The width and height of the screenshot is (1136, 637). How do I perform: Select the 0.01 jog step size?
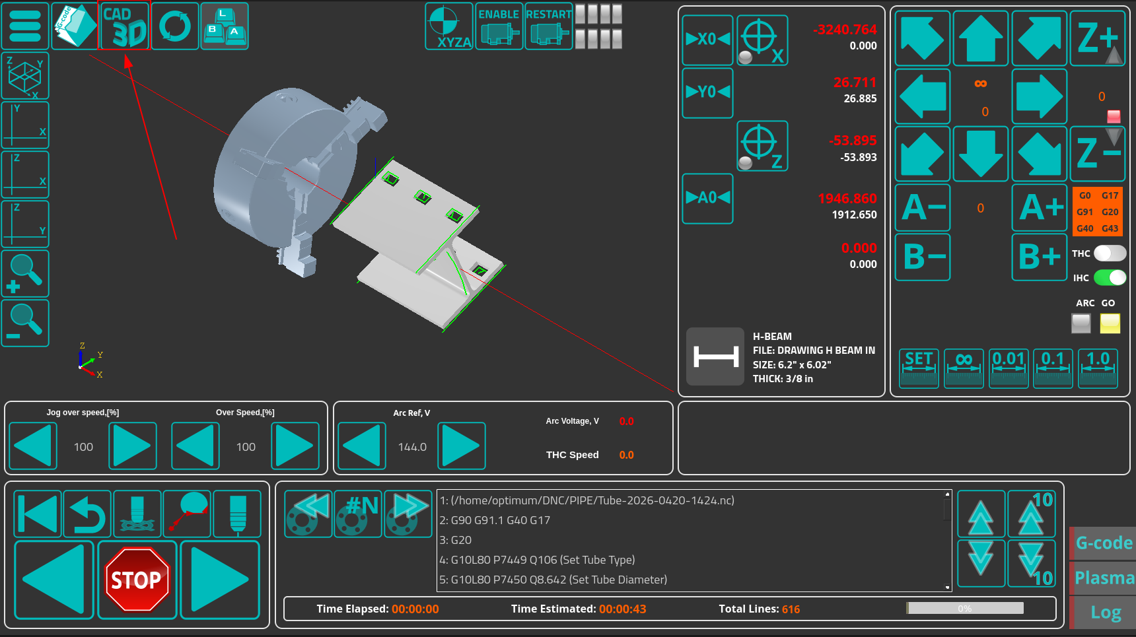1009,368
